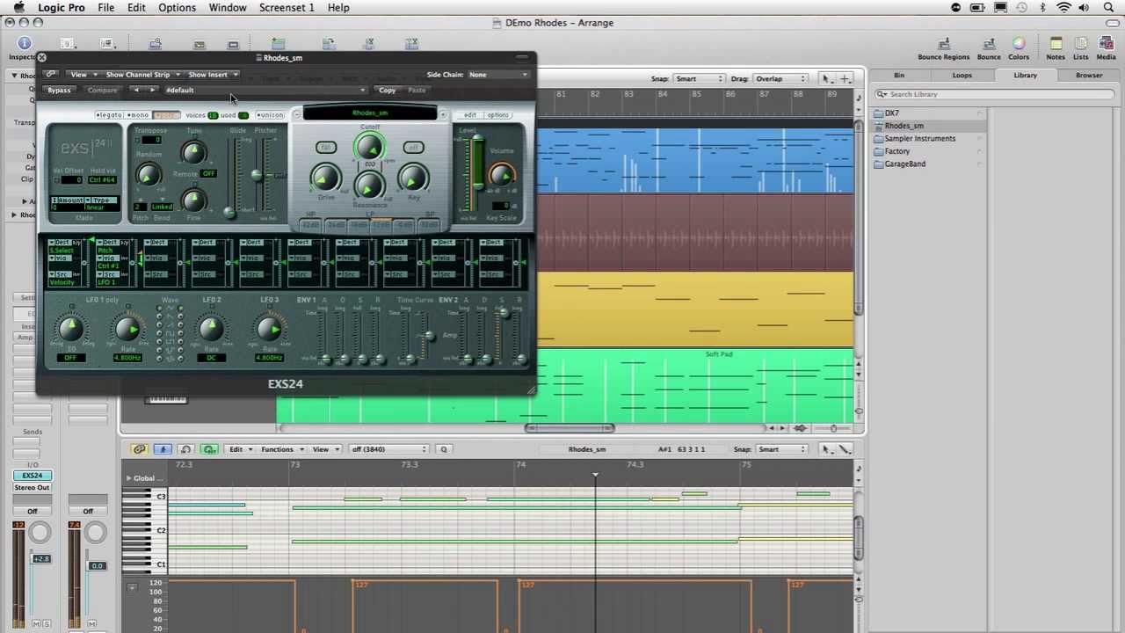1125x633 pixels.
Task: Click the Q quantize button in piano roll
Action: tap(443, 449)
